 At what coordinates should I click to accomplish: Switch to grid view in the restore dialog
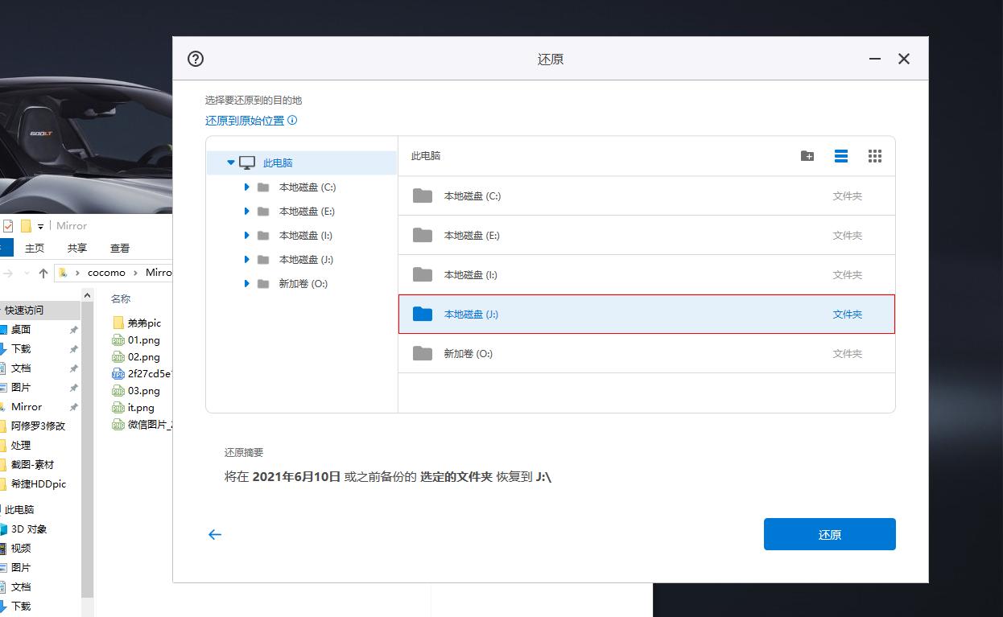[x=875, y=156]
